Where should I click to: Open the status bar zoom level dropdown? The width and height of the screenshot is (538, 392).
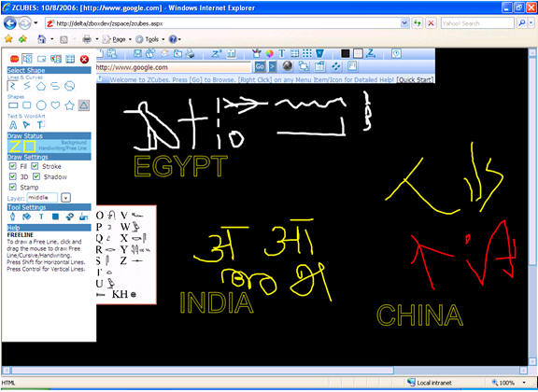(x=524, y=383)
